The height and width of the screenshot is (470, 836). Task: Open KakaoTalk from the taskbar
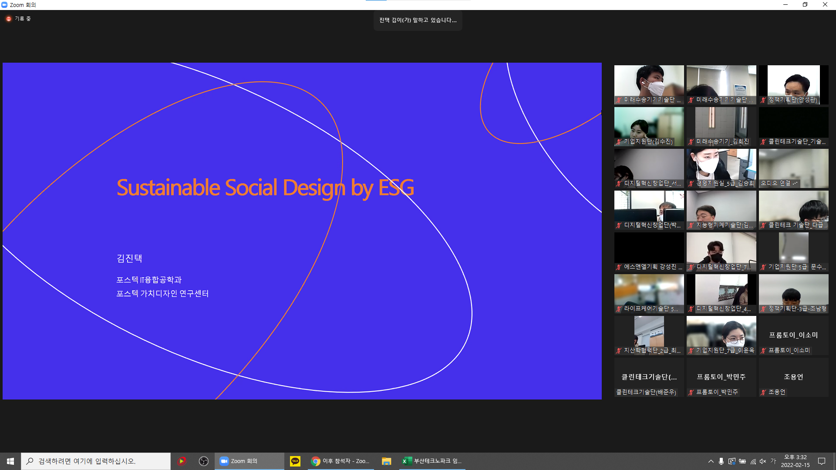point(295,461)
